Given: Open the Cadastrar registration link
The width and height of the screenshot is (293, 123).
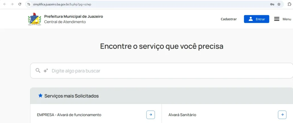Looking at the screenshot, I should click(x=229, y=19).
